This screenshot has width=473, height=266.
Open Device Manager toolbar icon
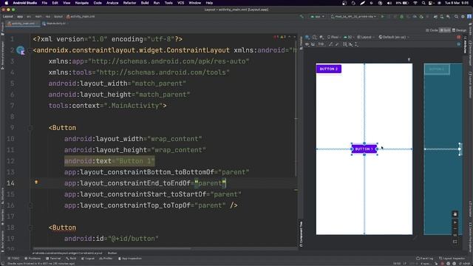pos(442,16)
